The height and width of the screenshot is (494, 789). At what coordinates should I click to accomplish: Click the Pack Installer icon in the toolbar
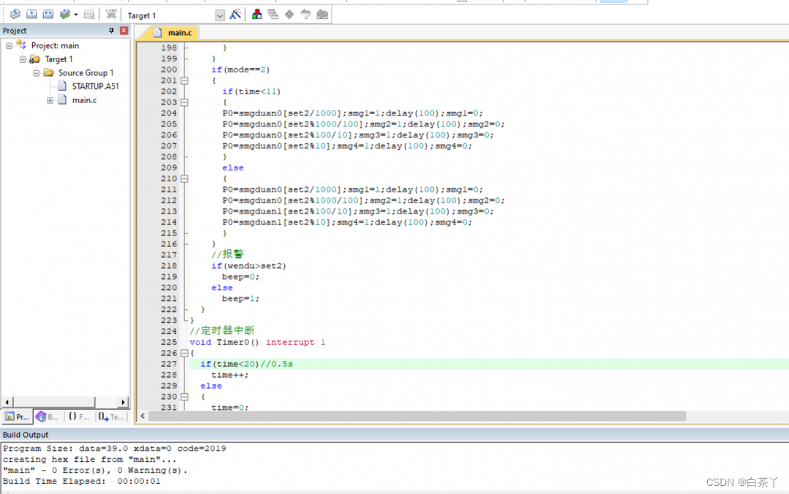(x=322, y=15)
